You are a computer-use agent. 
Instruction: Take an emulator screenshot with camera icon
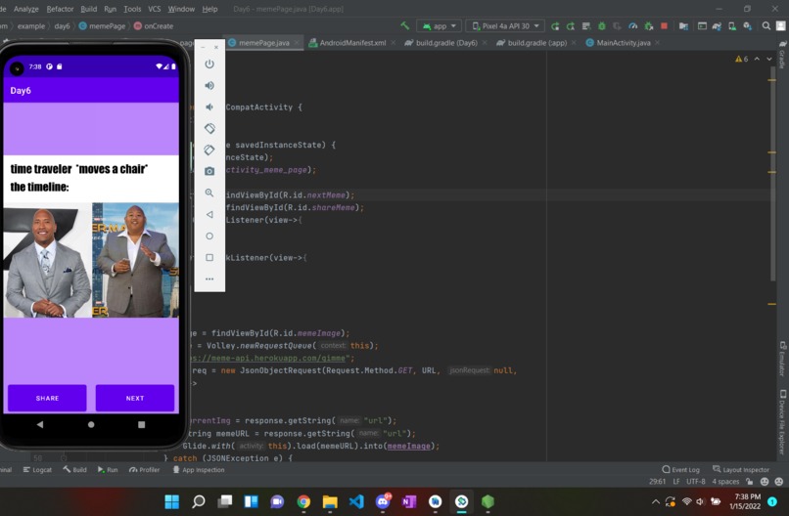click(209, 171)
